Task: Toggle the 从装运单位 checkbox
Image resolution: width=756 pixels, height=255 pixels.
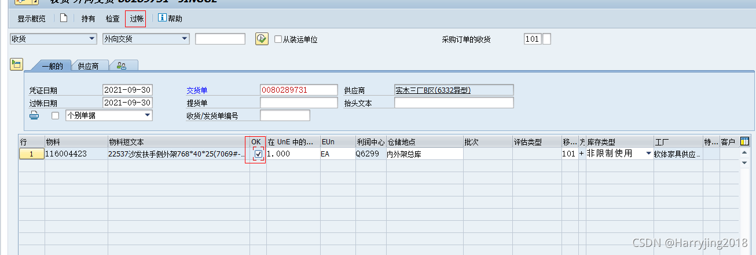Action: tap(278, 39)
